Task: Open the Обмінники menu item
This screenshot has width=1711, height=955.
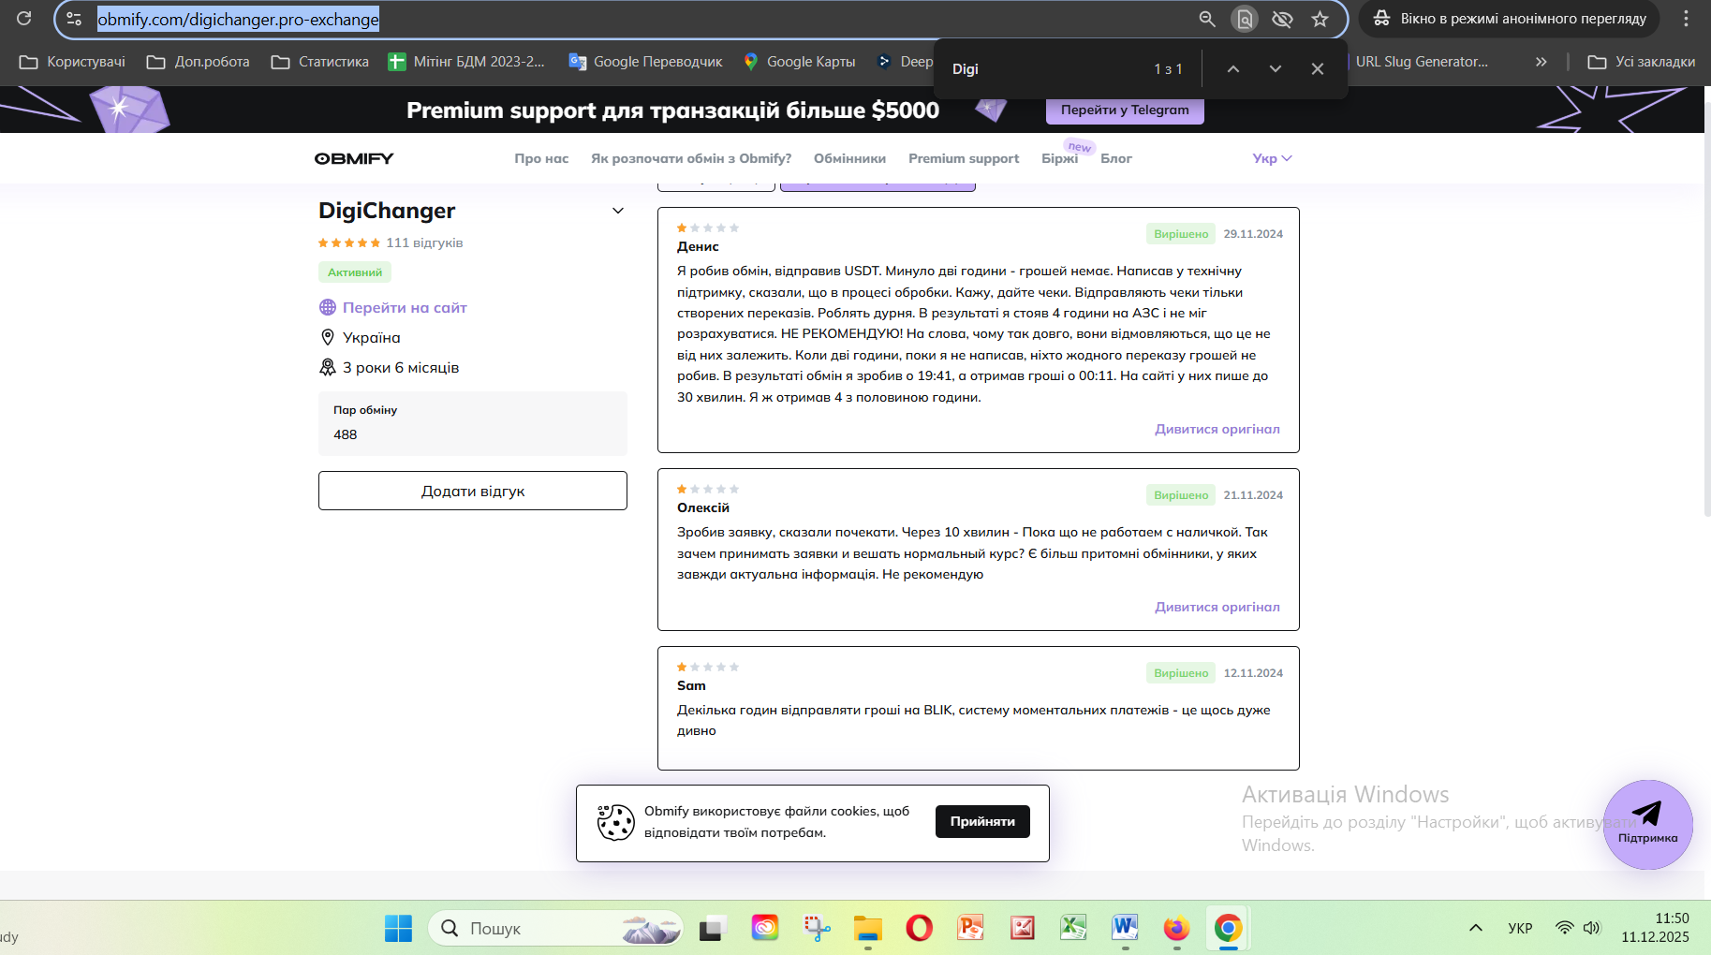Action: click(x=849, y=159)
